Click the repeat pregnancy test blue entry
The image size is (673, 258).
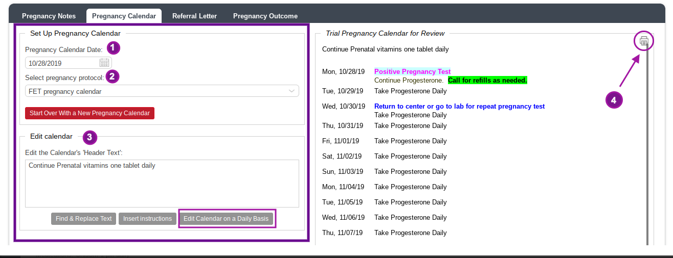[459, 107]
